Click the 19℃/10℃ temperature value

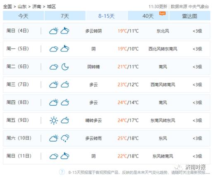coord(128,49)
